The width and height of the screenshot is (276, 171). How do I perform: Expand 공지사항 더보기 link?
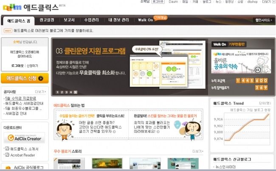[40, 92]
